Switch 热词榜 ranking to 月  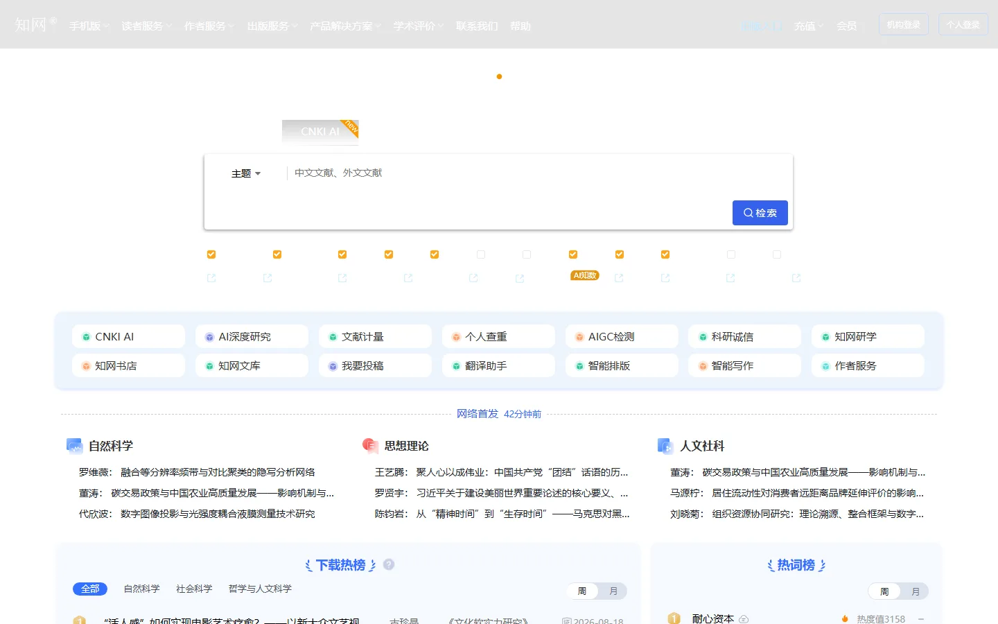pyautogui.click(x=916, y=591)
